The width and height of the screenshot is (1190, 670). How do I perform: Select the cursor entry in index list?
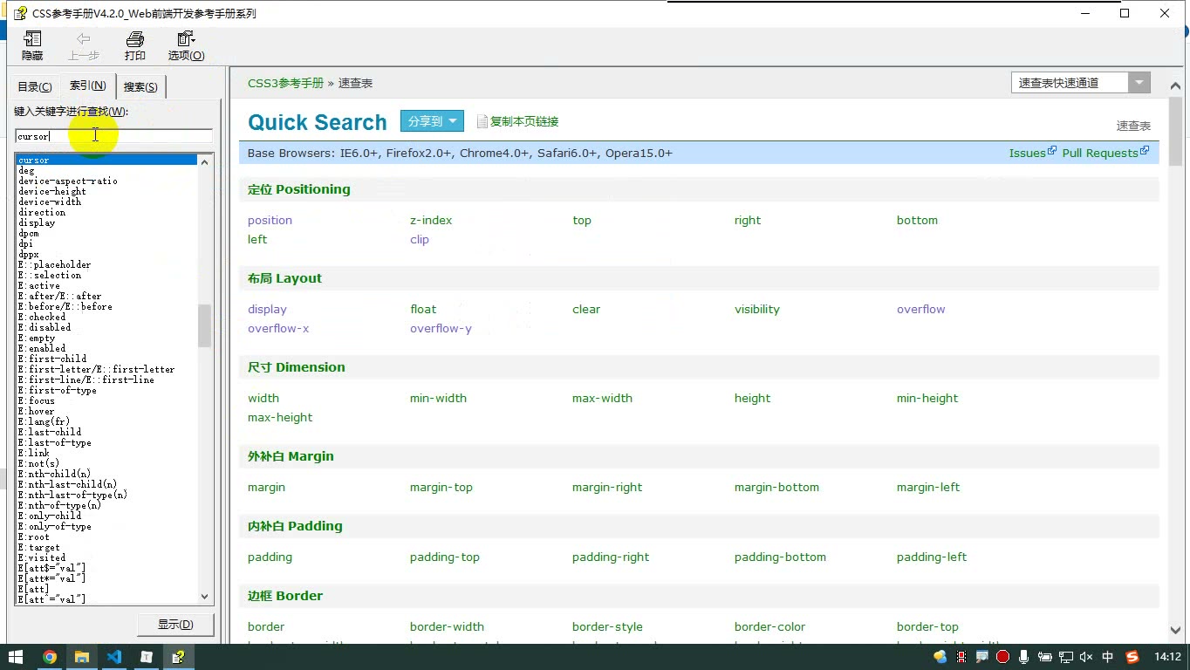click(x=106, y=160)
